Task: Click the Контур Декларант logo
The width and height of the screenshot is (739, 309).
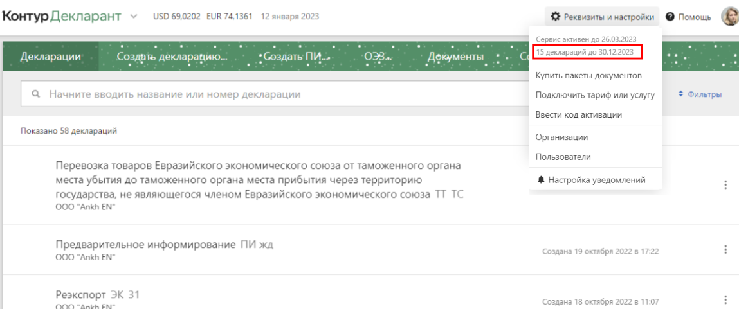Action: [x=62, y=17]
